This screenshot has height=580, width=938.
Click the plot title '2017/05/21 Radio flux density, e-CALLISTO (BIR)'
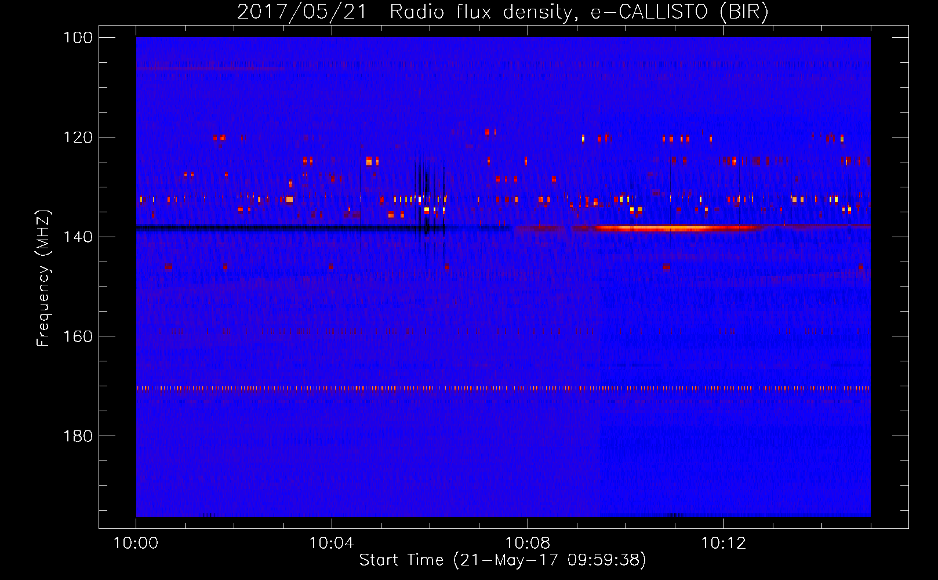503,12
